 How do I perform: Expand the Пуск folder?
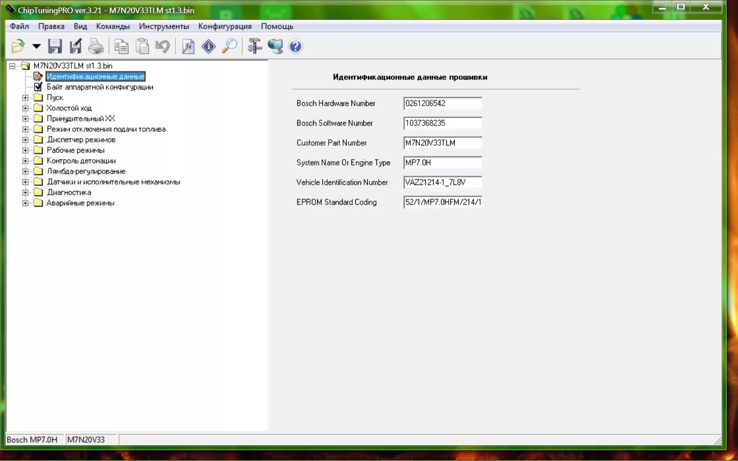tap(25, 97)
